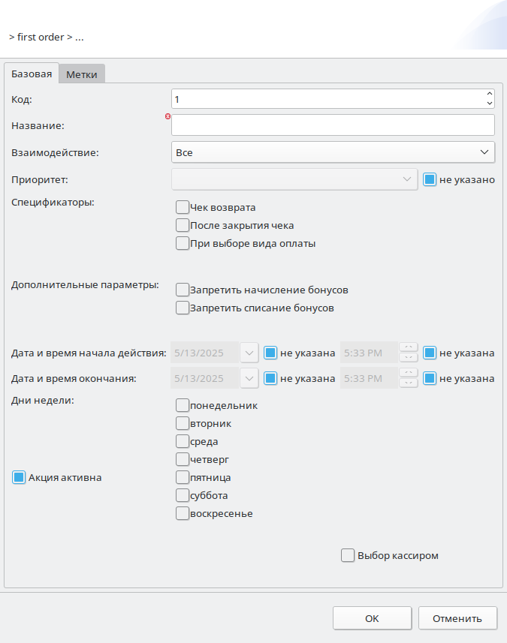The height and width of the screenshot is (643, 507).
Task: Open the end date calendar dropdown
Action: click(x=249, y=378)
